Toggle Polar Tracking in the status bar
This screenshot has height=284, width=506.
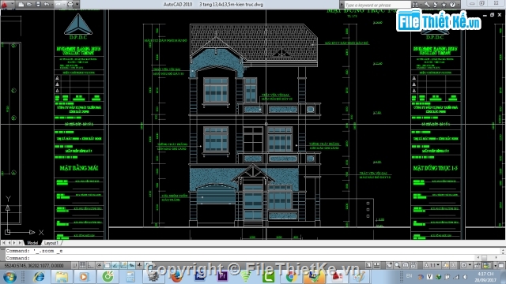(x=99, y=265)
